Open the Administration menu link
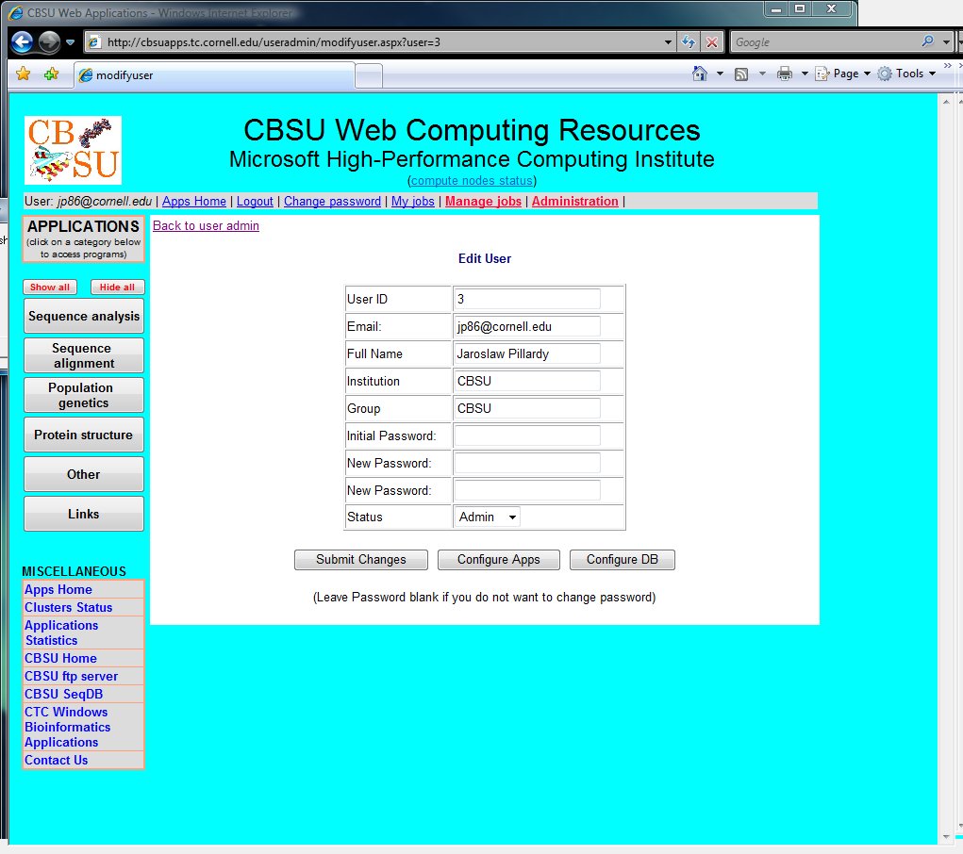The image size is (963, 854). (x=574, y=201)
